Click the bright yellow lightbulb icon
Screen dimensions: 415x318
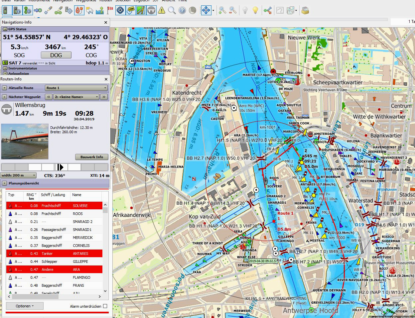point(255,11)
